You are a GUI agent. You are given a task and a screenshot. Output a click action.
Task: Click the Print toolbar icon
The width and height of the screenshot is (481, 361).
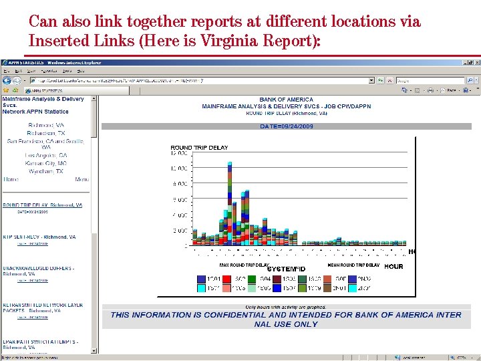click(x=430, y=90)
